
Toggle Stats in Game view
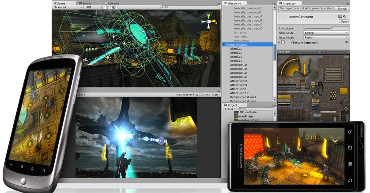215,95
